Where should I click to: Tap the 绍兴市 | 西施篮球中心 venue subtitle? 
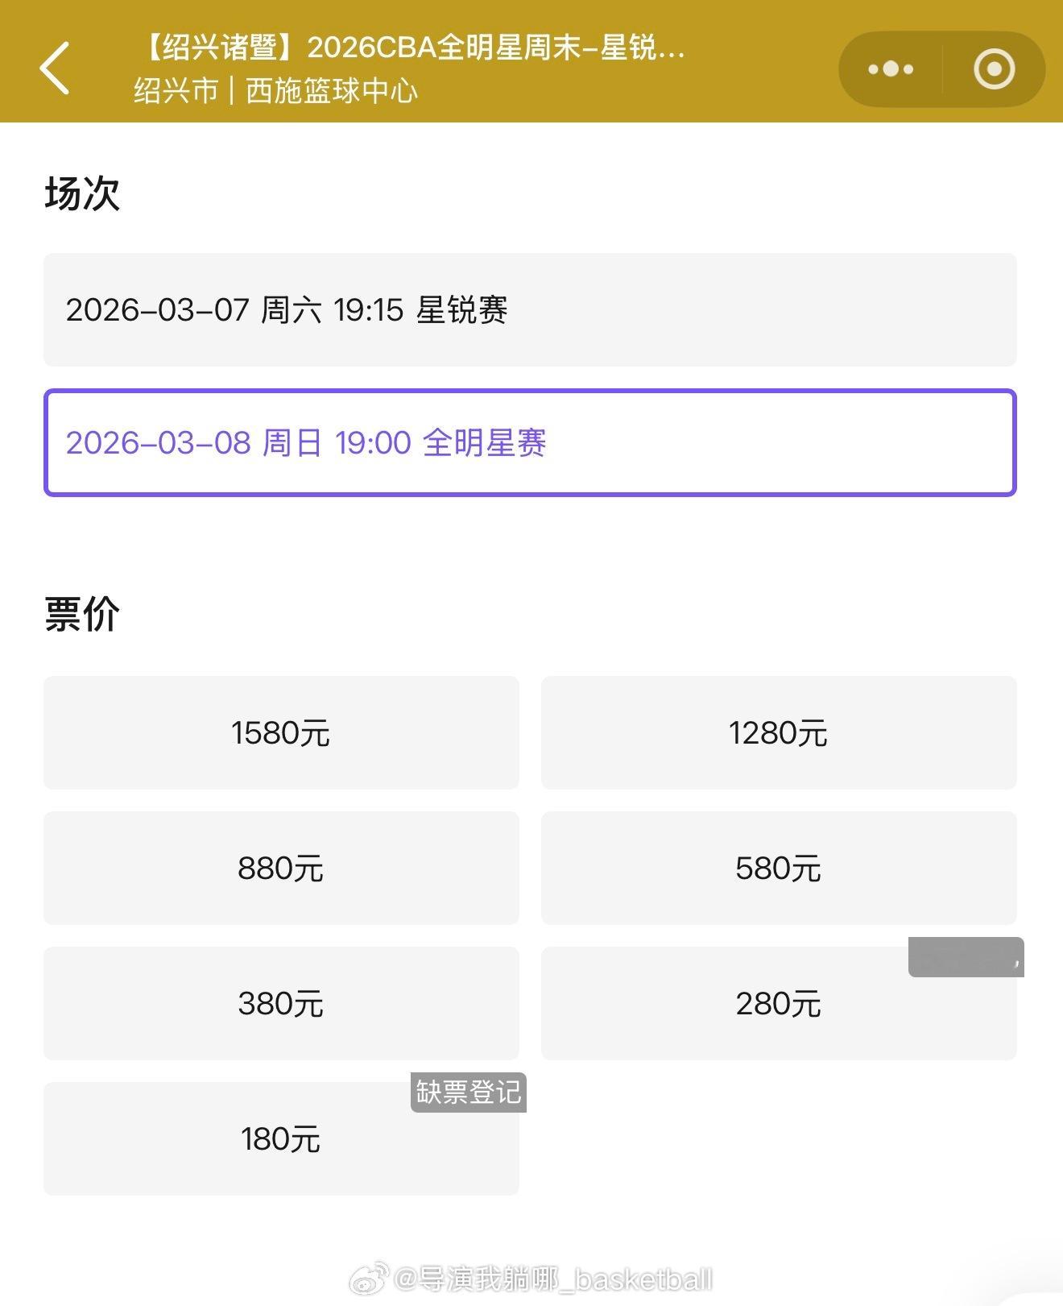click(276, 91)
